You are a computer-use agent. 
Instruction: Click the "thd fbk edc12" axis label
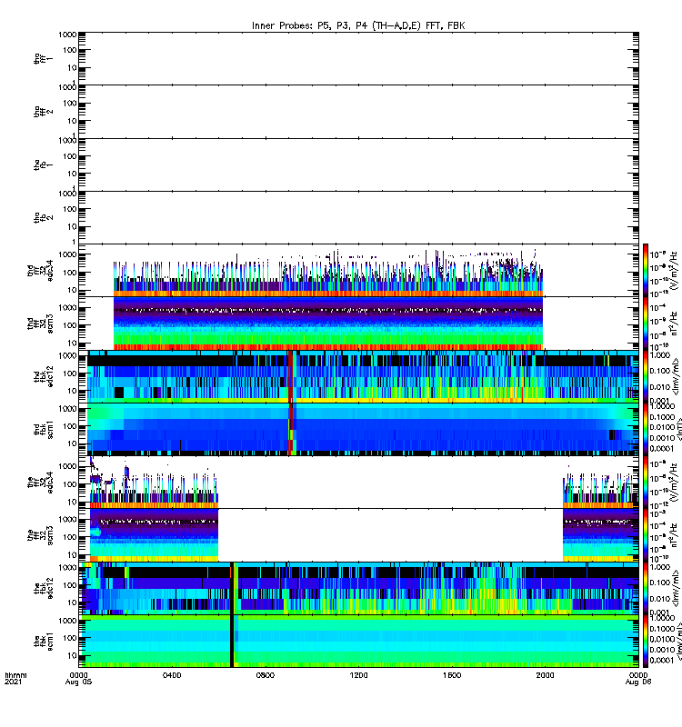coord(43,376)
